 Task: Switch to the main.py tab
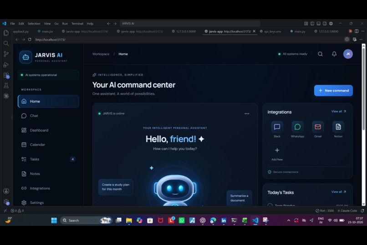pos(298,31)
